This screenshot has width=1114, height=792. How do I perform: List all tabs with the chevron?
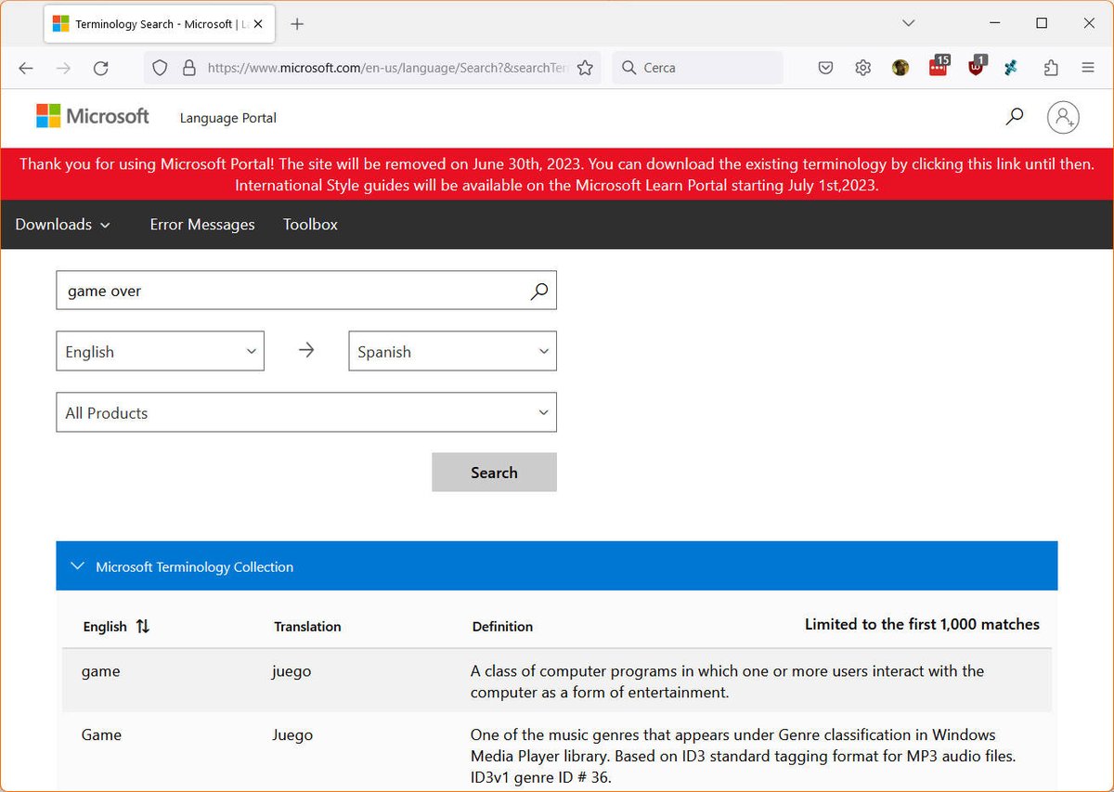tap(909, 23)
